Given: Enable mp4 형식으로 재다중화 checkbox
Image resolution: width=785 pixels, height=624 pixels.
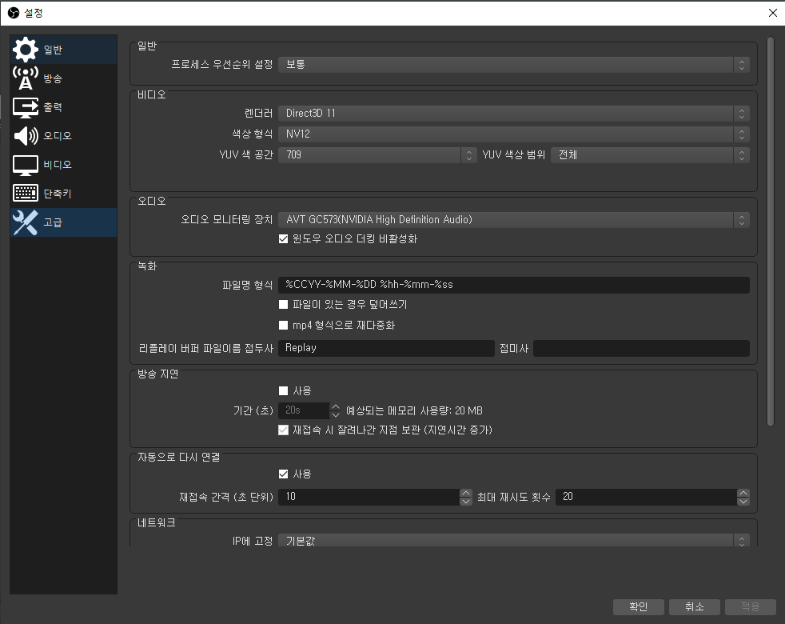Looking at the screenshot, I should tap(283, 326).
